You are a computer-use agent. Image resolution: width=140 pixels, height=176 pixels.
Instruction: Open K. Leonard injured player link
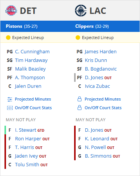97,139
